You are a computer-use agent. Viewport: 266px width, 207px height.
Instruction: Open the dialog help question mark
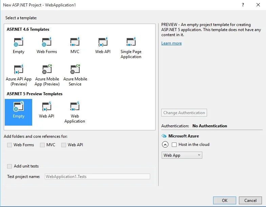pyautogui.click(x=243, y=5)
